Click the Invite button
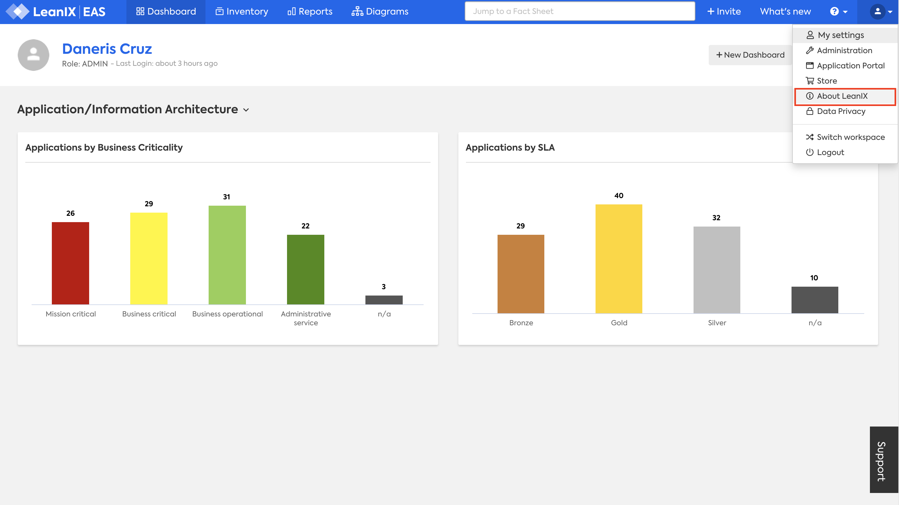 [x=724, y=11]
